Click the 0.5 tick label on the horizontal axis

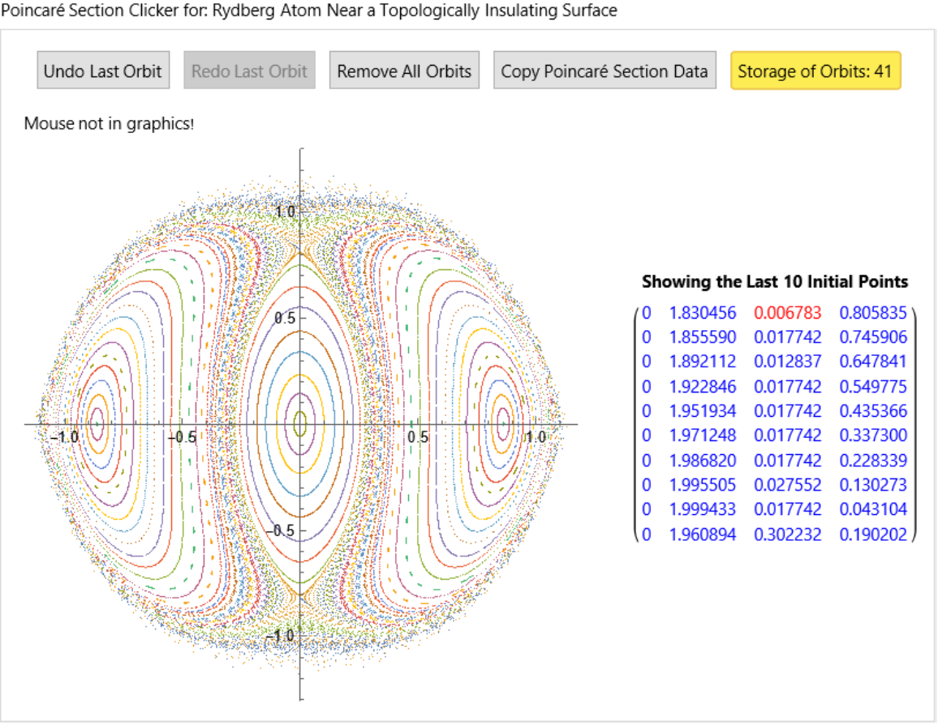pyautogui.click(x=418, y=437)
